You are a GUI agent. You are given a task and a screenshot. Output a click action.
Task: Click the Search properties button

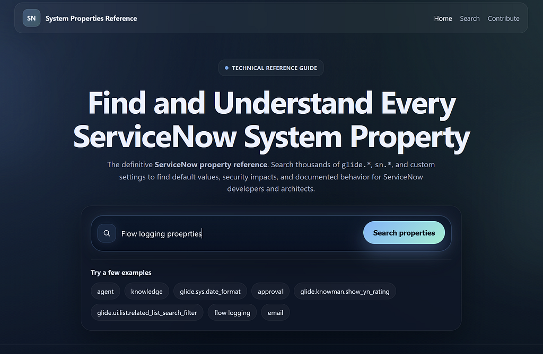tap(404, 233)
